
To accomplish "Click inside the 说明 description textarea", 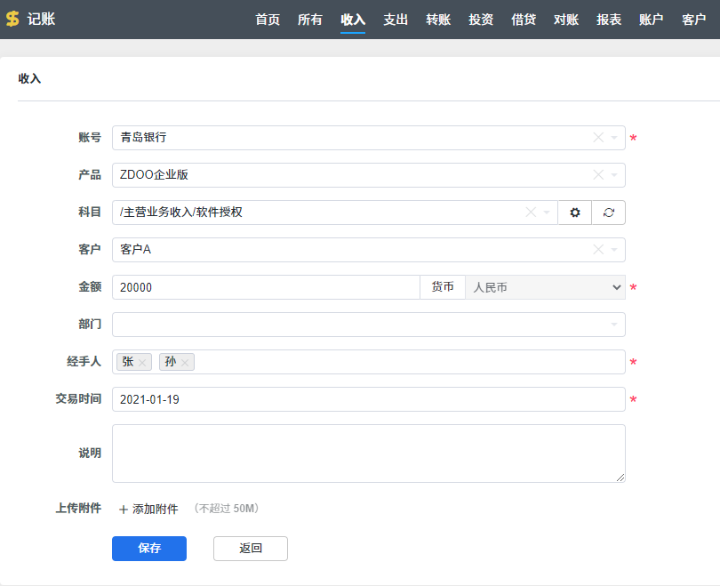I will [x=369, y=454].
